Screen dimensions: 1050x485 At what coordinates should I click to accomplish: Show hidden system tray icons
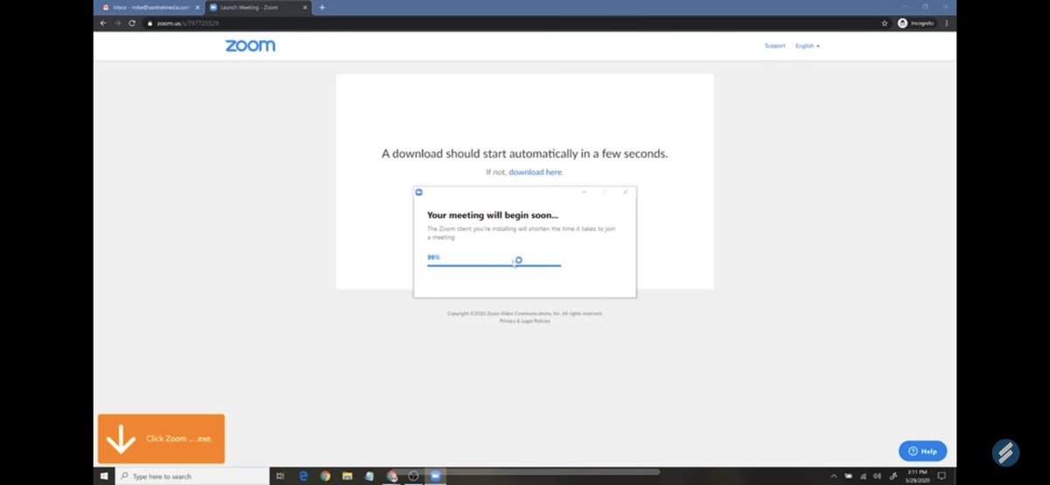coord(834,476)
